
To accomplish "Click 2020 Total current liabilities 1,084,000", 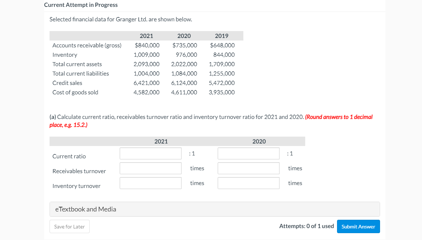I will [184, 73].
